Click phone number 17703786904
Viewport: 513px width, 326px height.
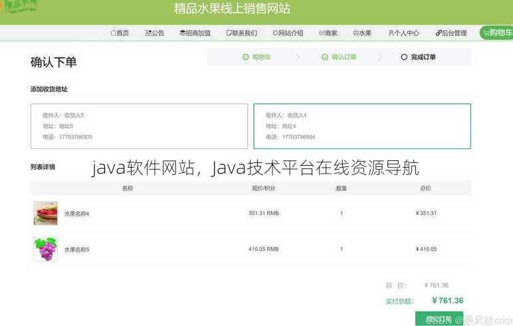pos(298,137)
